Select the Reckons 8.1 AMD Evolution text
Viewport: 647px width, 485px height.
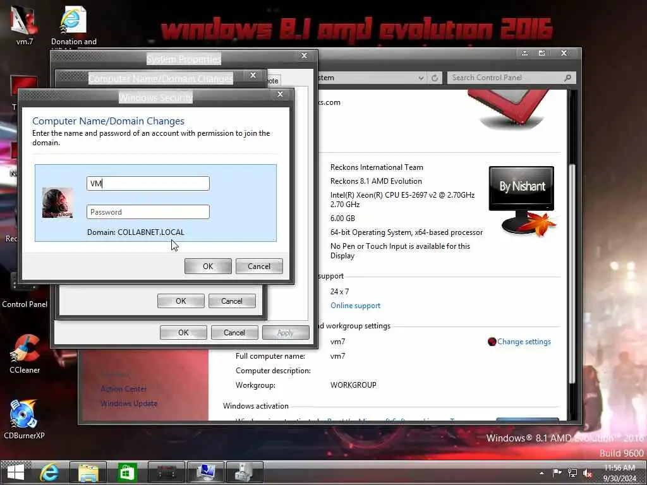(376, 181)
